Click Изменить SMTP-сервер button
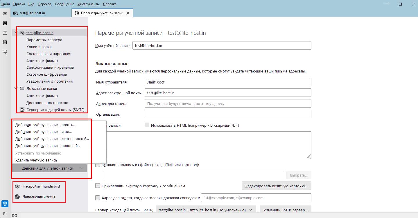 click(x=286, y=210)
